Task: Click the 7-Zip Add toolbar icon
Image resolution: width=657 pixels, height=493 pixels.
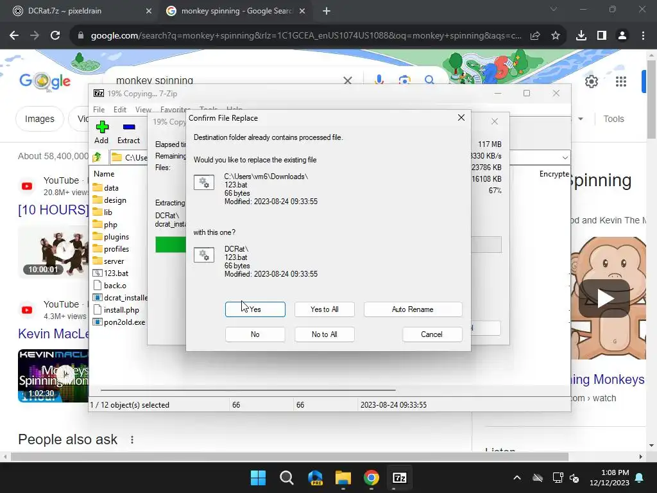Action: 101,132
